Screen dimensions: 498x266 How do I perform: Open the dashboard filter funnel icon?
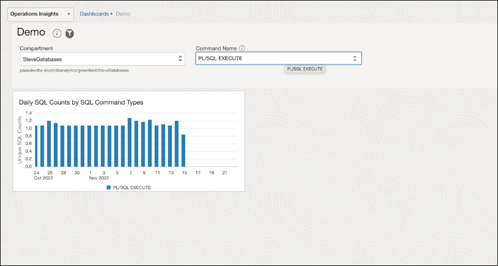click(x=69, y=34)
